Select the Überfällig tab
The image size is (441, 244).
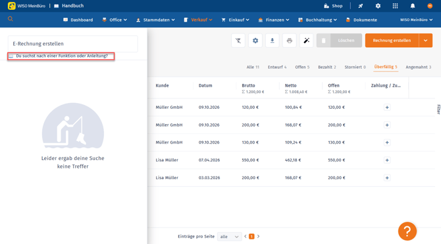tap(386, 67)
